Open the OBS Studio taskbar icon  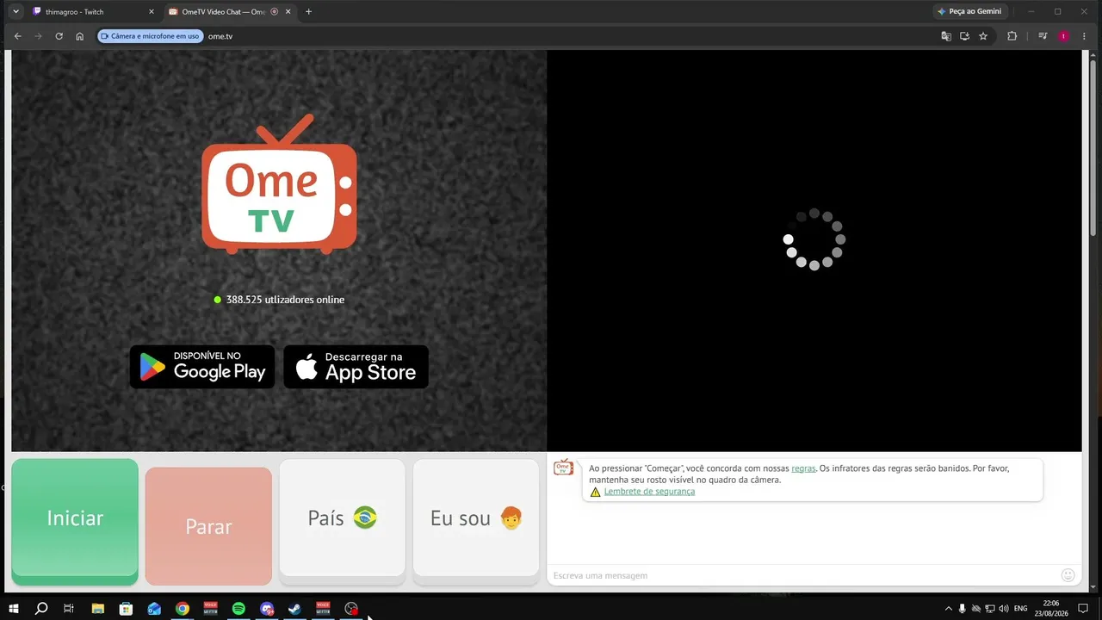click(x=350, y=608)
